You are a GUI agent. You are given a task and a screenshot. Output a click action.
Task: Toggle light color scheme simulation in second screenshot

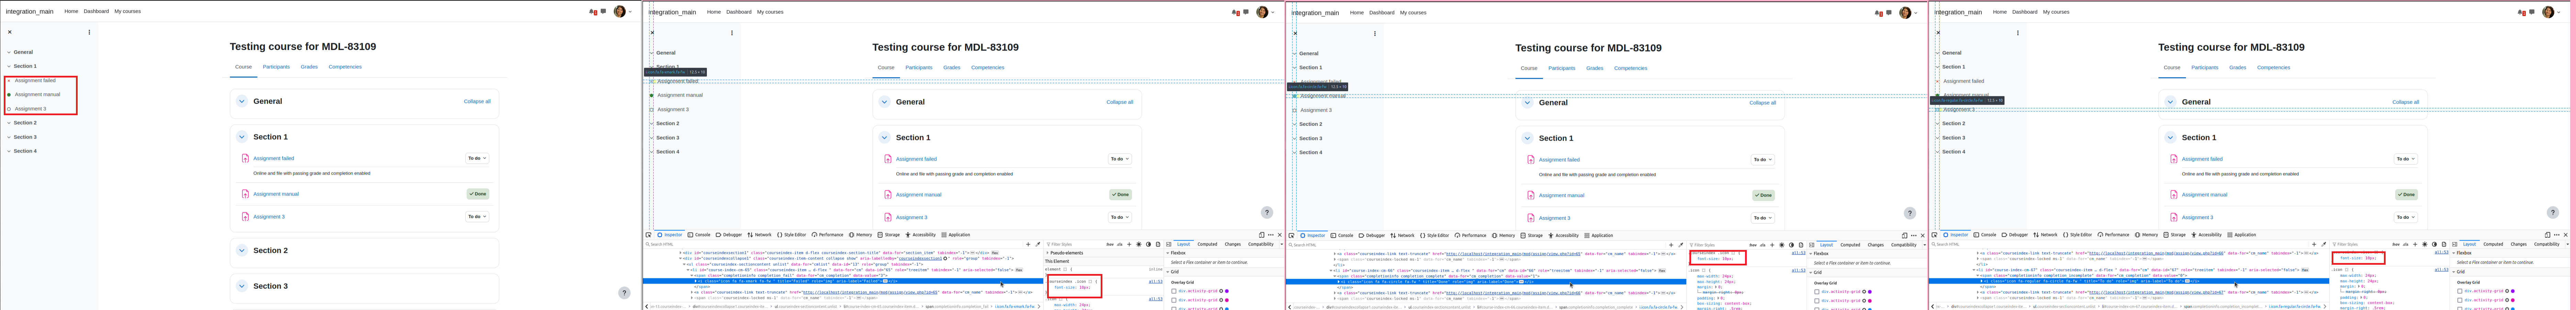[x=1138, y=244]
